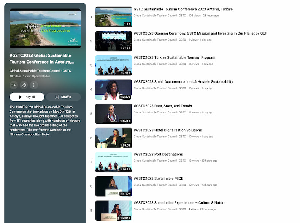This screenshot has width=300, height=223.
Task: Open Hotel Digitalization Solutions thumbnail
Action: coord(114,138)
